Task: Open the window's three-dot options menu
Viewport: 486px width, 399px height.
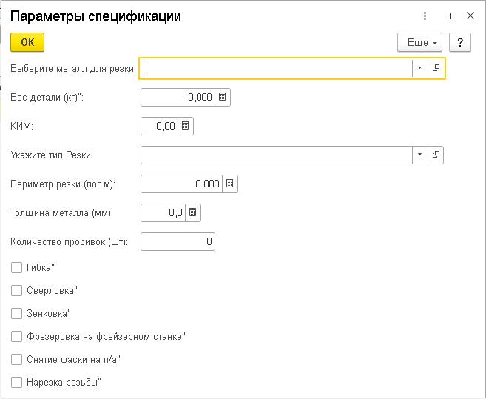Action: point(425,16)
